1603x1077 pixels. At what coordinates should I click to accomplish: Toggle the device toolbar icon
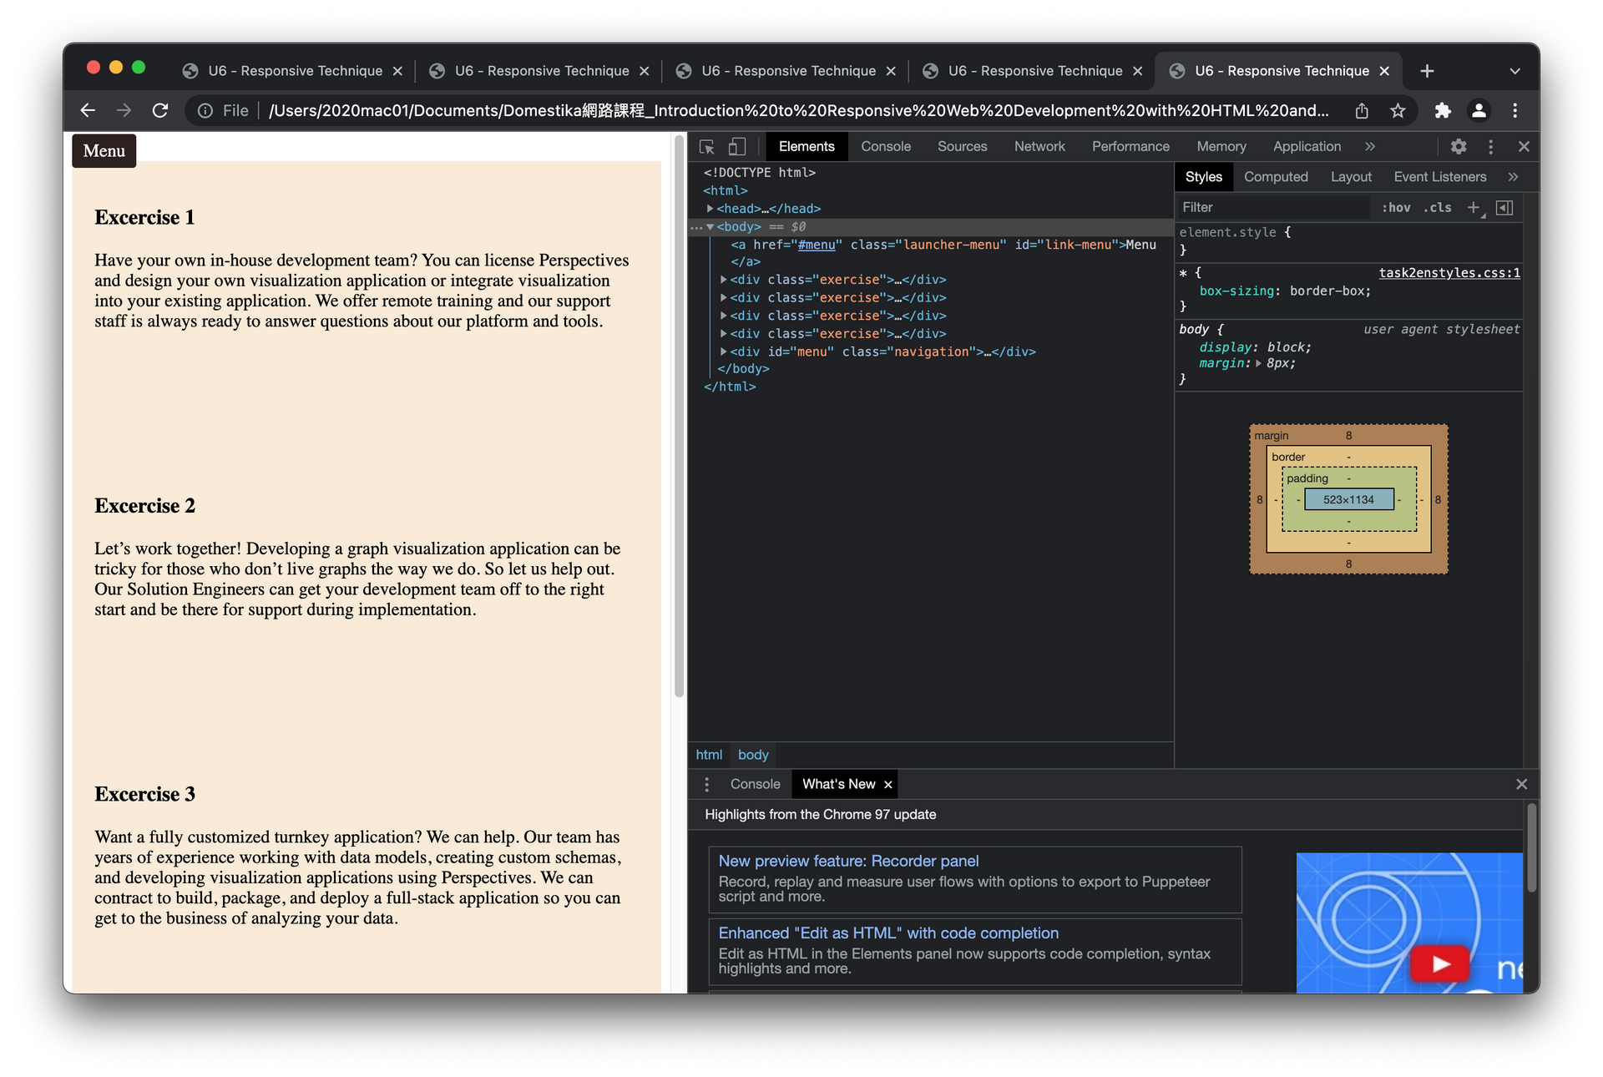coord(736,147)
